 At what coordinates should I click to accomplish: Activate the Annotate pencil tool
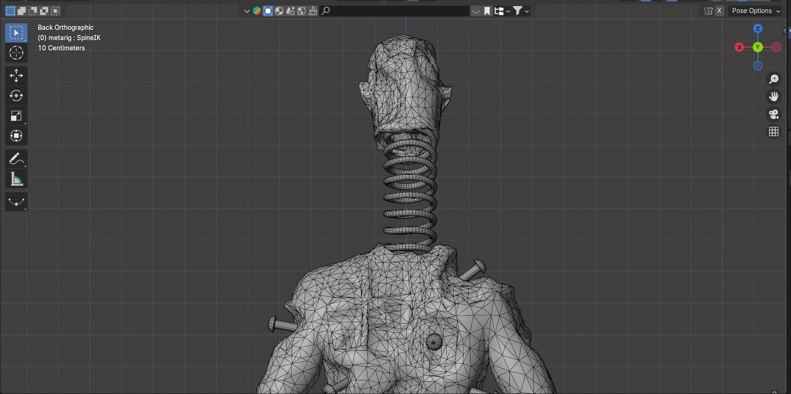pyautogui.click(x=16, y=159)
